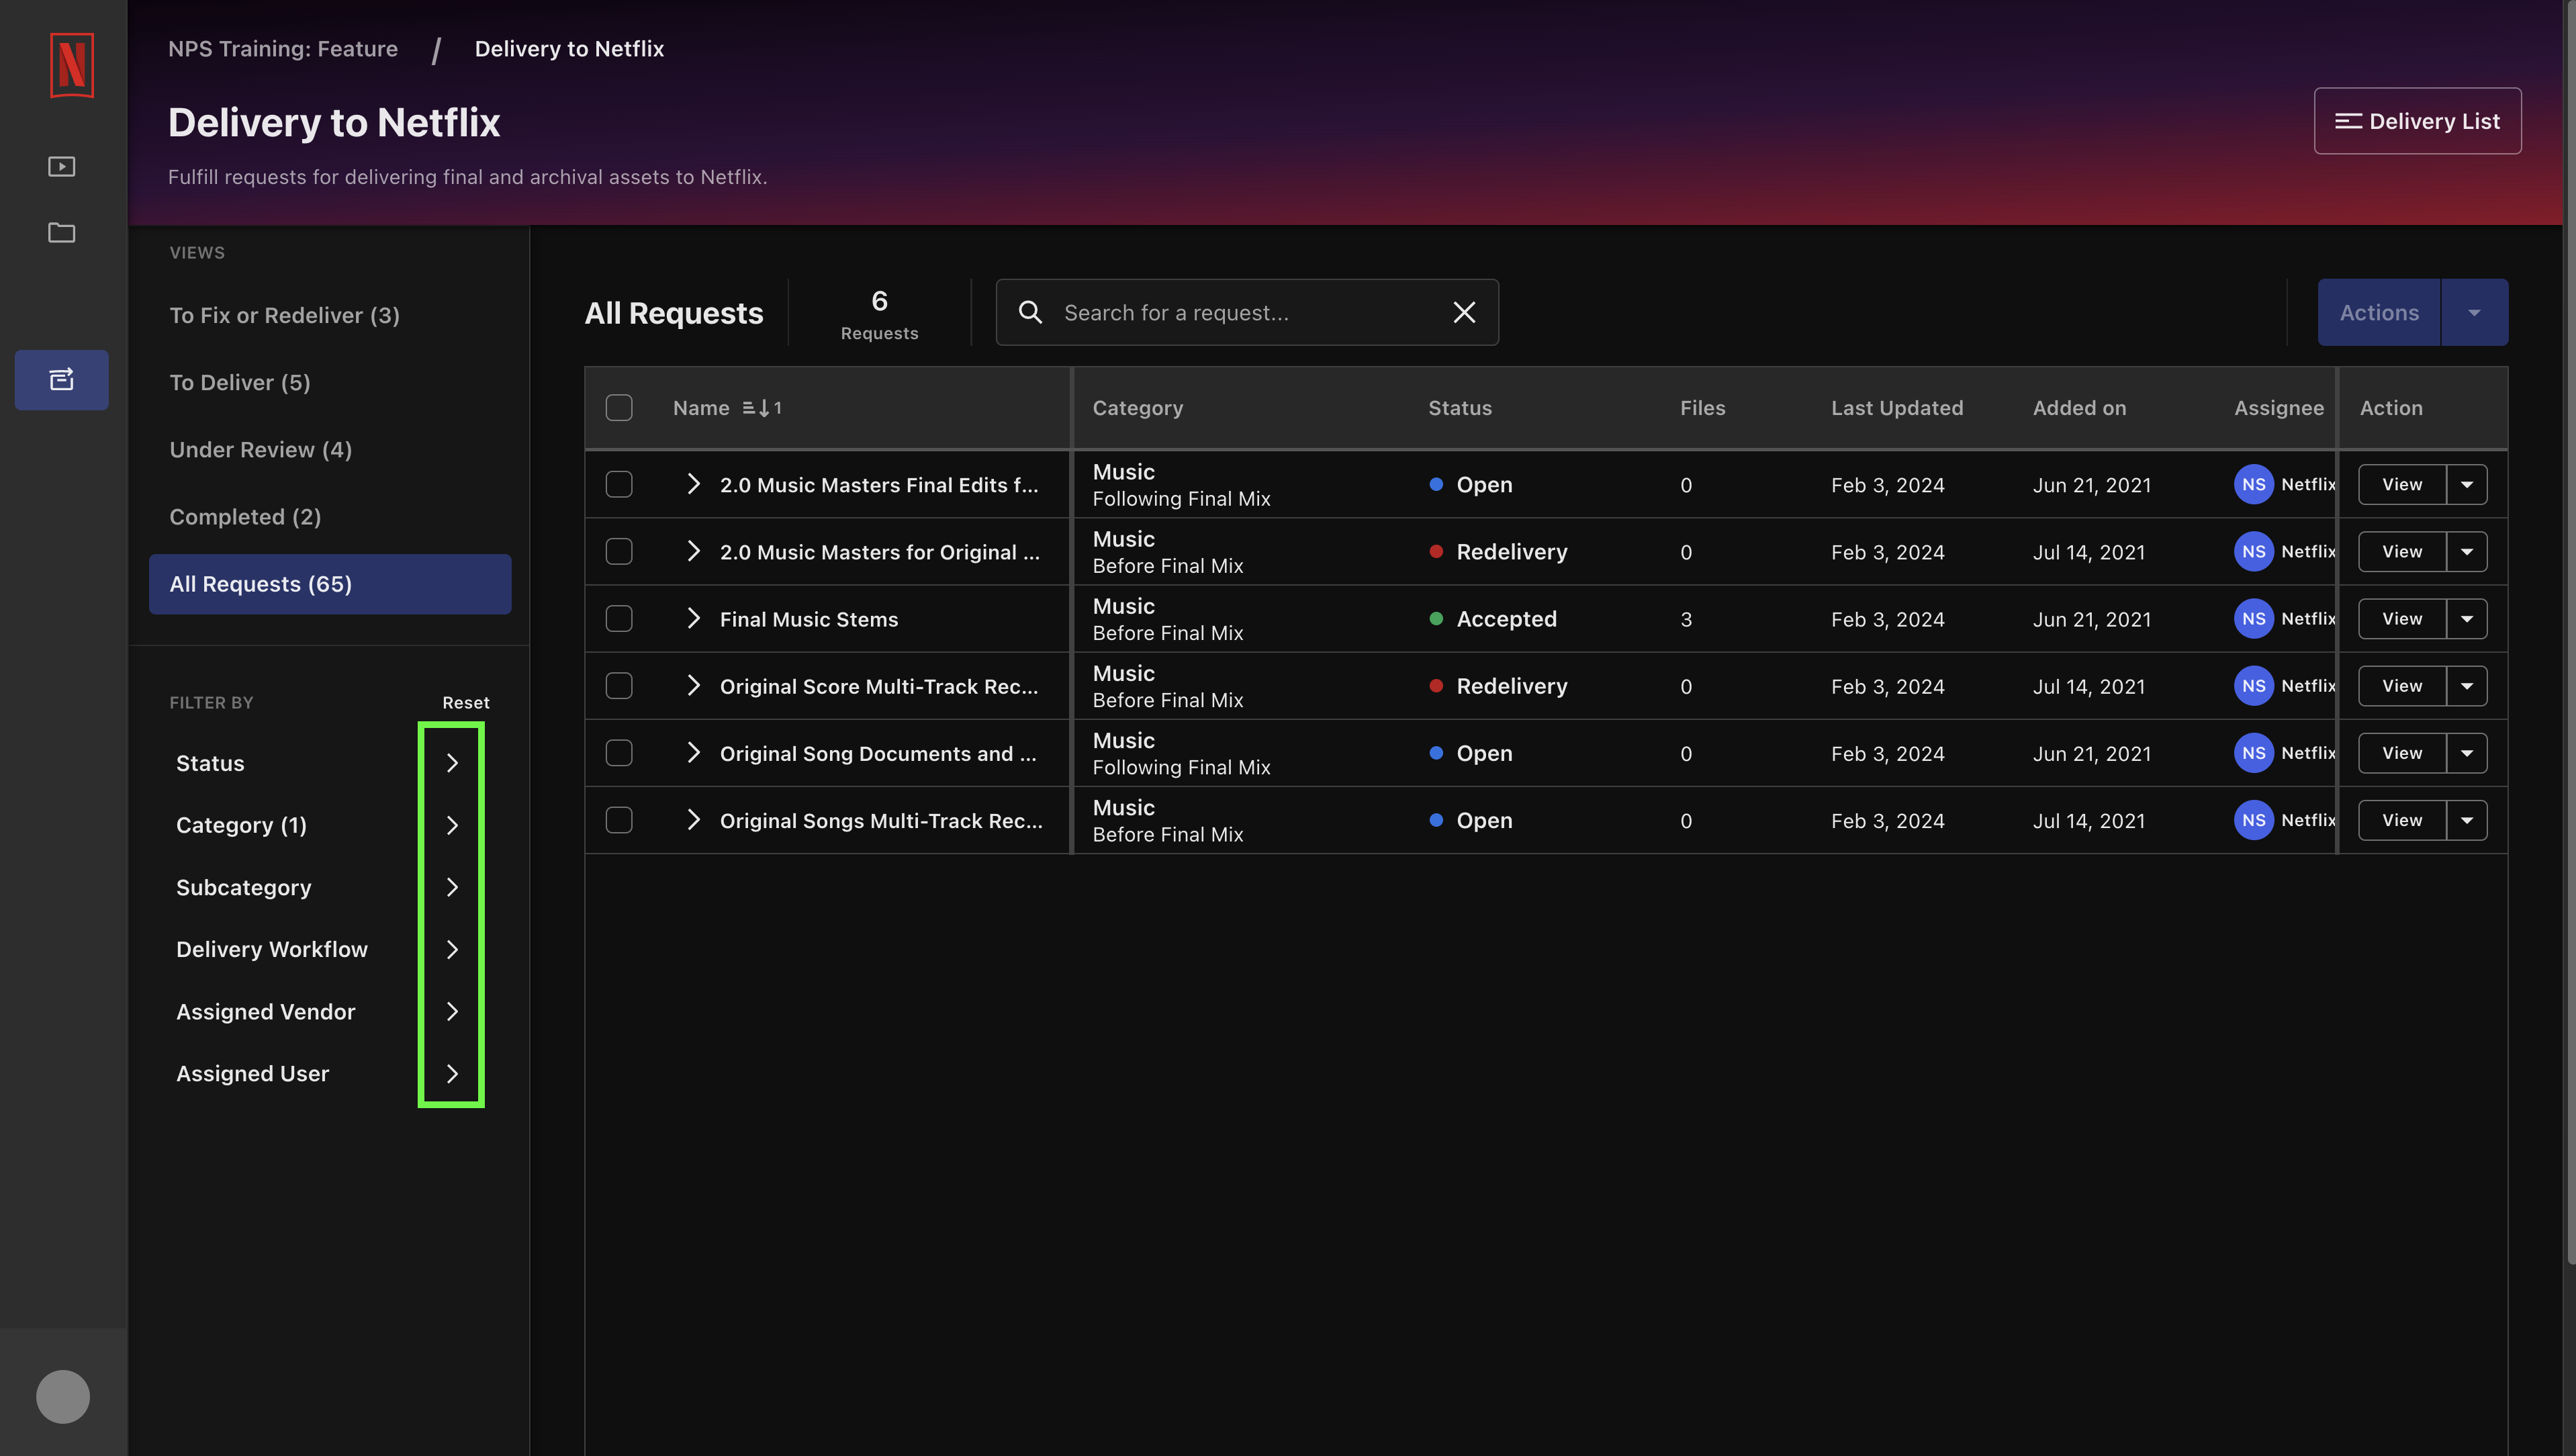Click the magnifier search icon
This screenshot has height=1456, width=2576.
[x=1030, y=312]
